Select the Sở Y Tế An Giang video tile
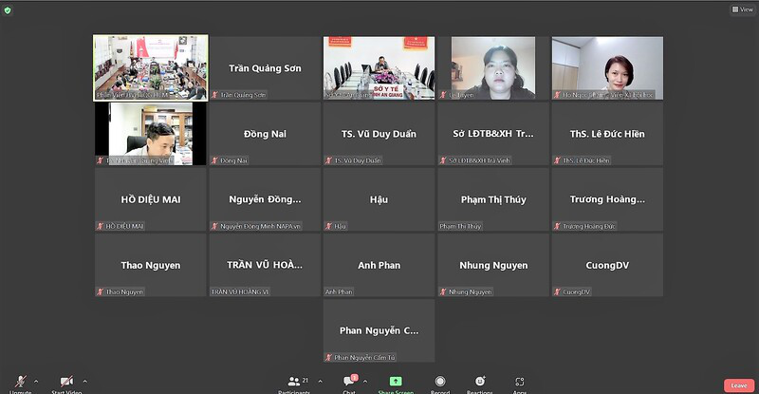The width and height of the screenshot is (759, 394). (379, 68)
